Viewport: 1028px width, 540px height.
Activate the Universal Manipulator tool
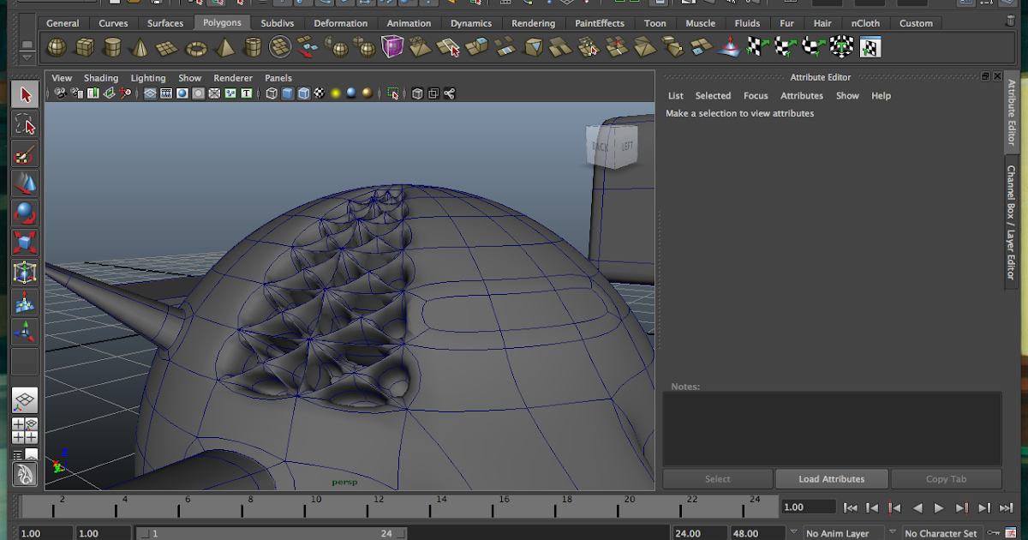25,273
